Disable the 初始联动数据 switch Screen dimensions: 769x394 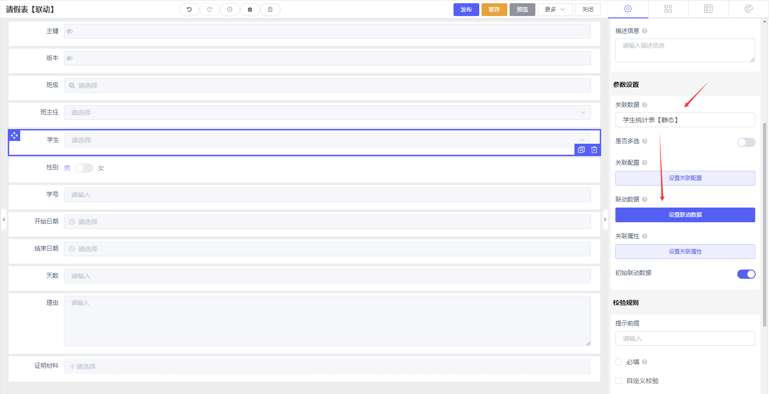[746, 274]
